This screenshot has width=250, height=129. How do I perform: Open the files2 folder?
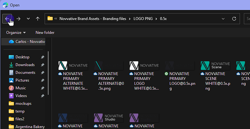pos(20,119)
